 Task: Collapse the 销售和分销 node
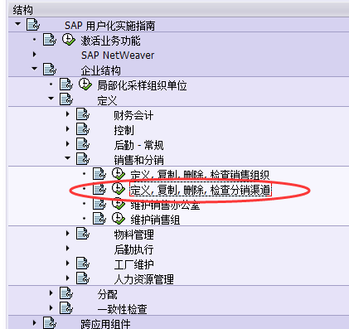click(x=68, y=158)
